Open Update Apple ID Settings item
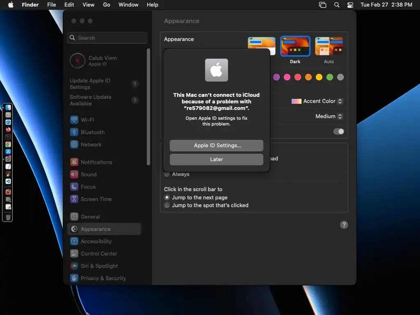This screenshot has height=315, width=420. pos(104,84)
